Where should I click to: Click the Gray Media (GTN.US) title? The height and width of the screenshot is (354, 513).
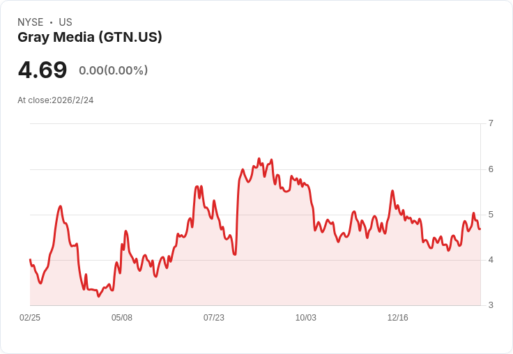point(90,37)
